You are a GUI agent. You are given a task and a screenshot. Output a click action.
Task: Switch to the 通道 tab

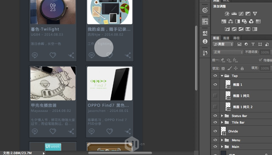tap(226, 38)
